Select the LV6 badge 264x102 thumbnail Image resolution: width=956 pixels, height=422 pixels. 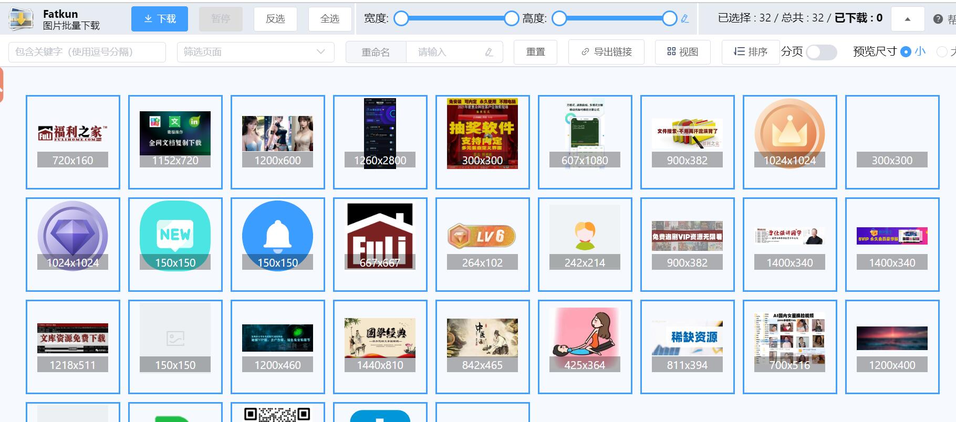[483, 245]
